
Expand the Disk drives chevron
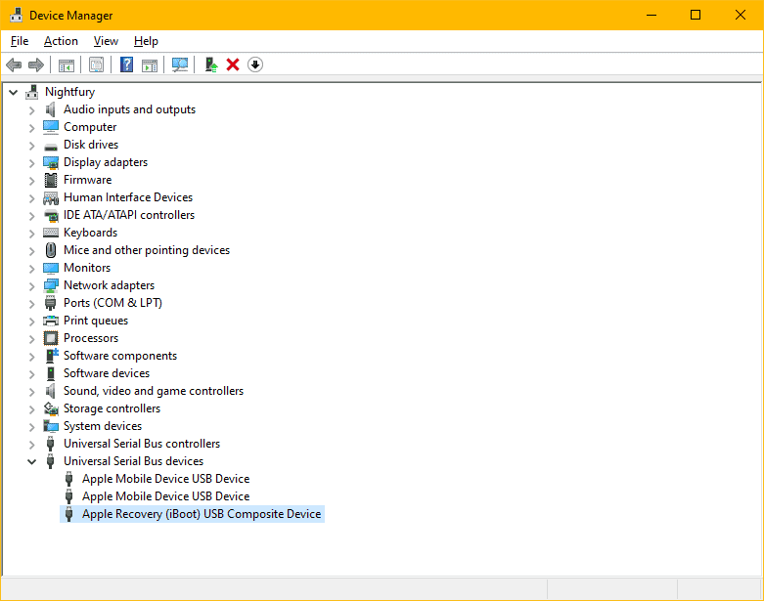tap(31, 145)
